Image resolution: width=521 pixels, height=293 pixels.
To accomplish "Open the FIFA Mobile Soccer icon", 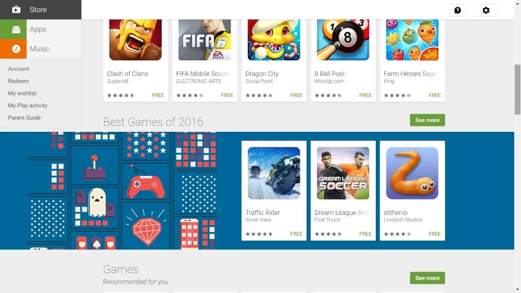I will tap(205, 40).
